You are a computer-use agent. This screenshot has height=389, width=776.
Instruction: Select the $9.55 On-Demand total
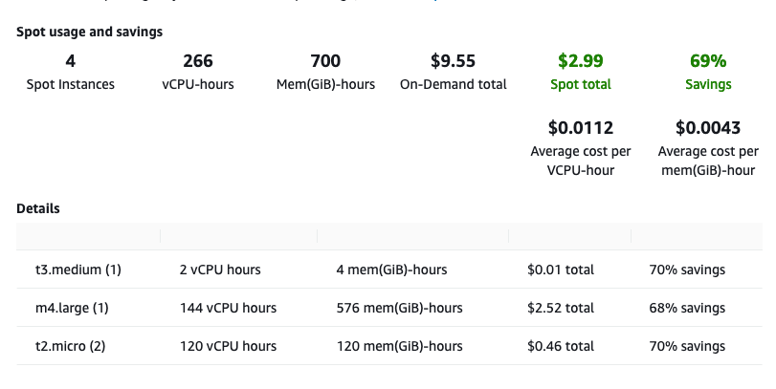point(453,61)
